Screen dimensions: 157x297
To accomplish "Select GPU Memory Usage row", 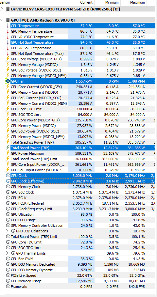I will tap(83, 281).
